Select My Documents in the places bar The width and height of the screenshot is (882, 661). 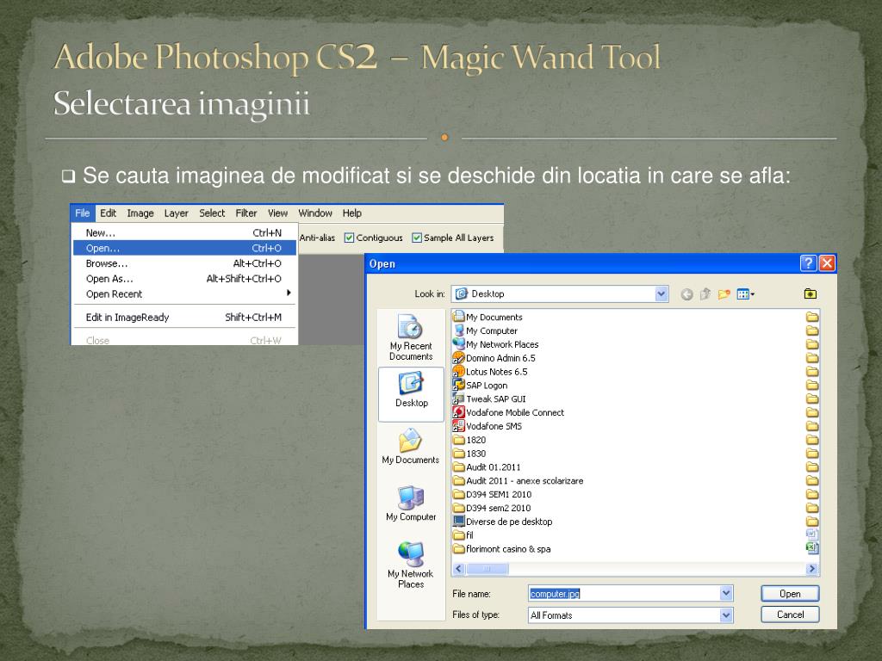[411, 447]
